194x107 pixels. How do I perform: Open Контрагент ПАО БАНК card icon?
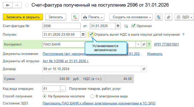pyautogui.click(x=144, y=44)
